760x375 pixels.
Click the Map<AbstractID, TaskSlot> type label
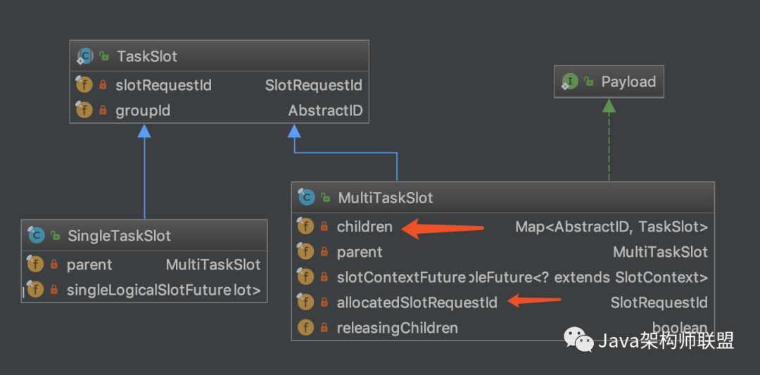[x=611, y=227]
